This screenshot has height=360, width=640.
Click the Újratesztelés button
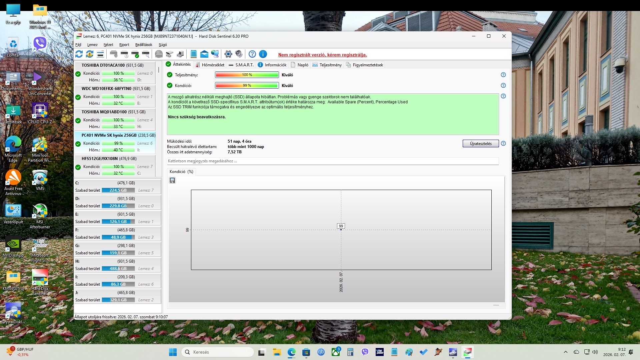point(480,144)
